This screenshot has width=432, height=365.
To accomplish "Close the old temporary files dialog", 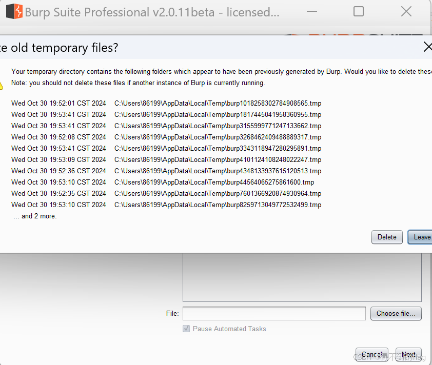I will (427, 47).
